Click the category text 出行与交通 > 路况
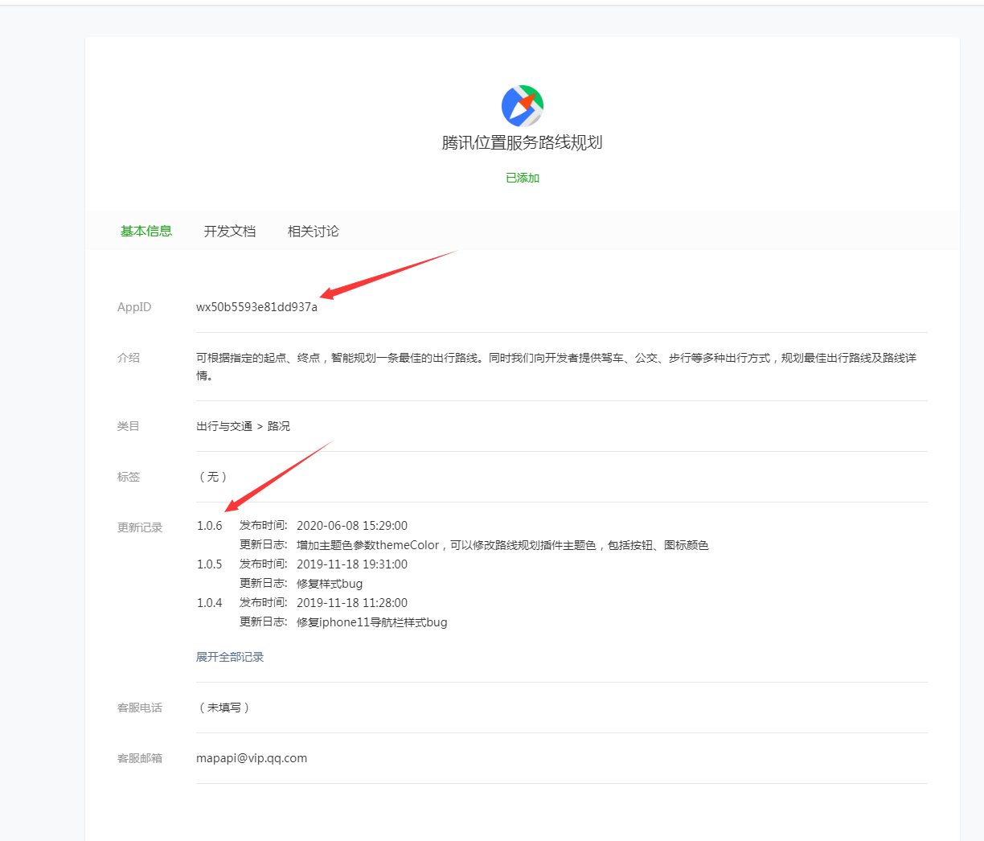984x841 pixels. tap(243, 426)
